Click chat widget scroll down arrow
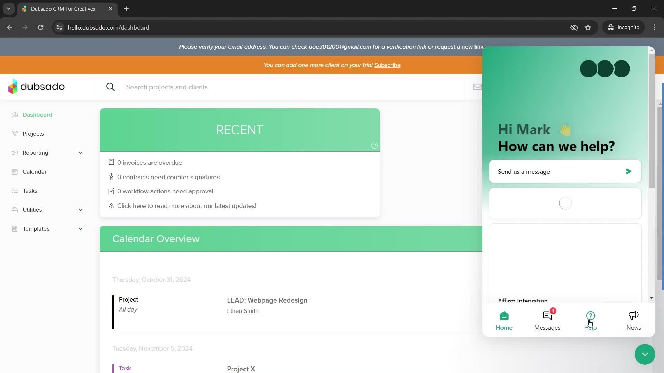The height and width of the screenshot is (373, 664). pos(652,298)
